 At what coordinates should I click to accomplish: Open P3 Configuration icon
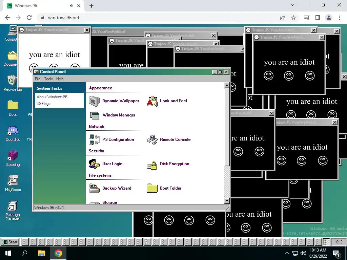tap(95, 140)
